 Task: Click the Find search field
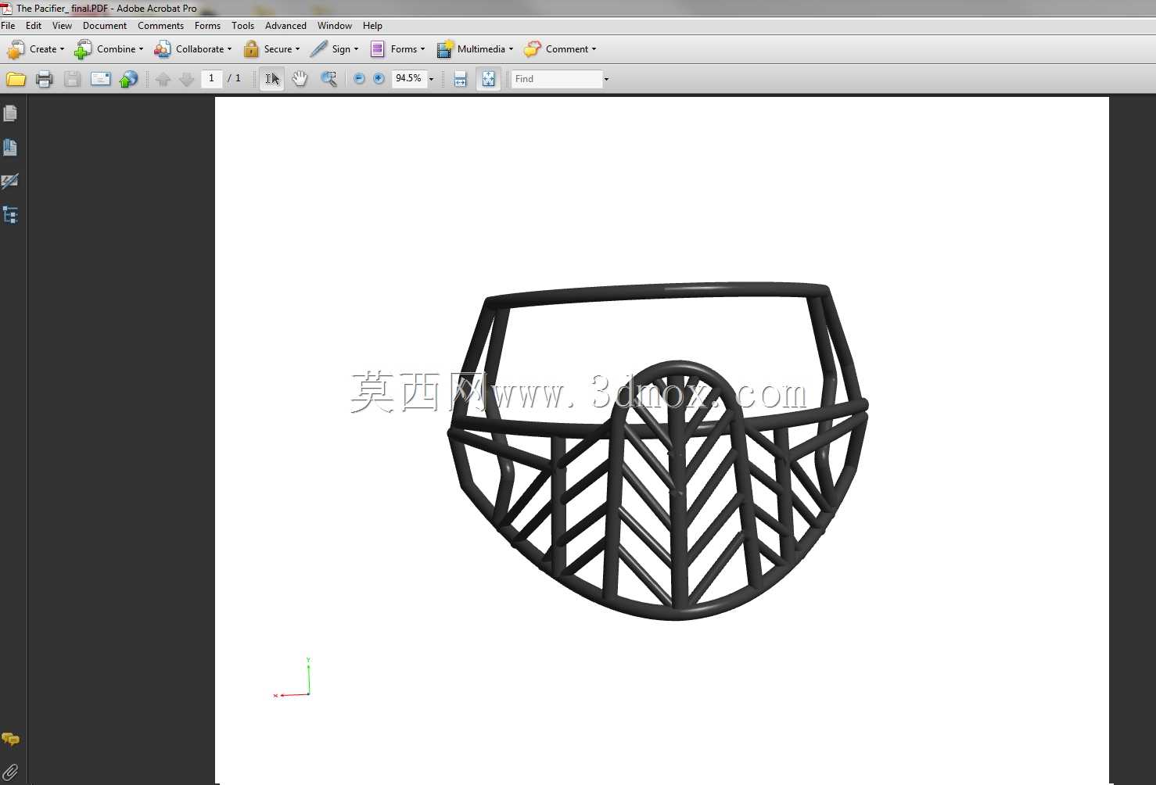(x=556, y=79)
